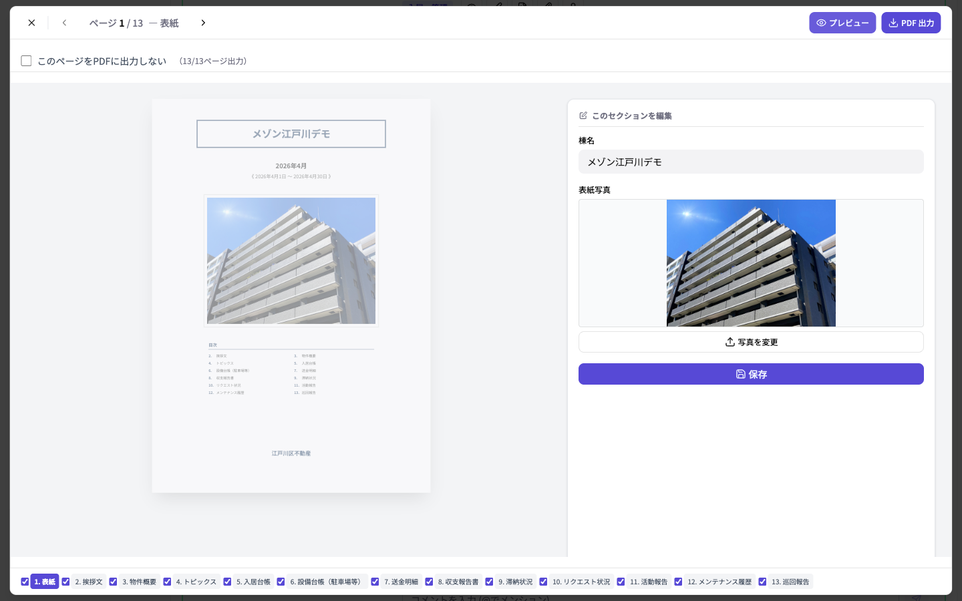Image resolution: width=962 pixels, height=601 pixels.
Task: Open the 11. 活動報告 tab
Action: tap(649, 582)
